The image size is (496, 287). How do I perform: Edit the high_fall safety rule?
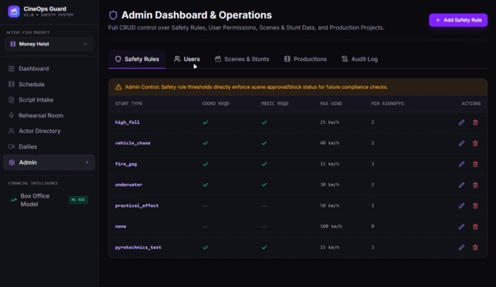pos(462,122)
